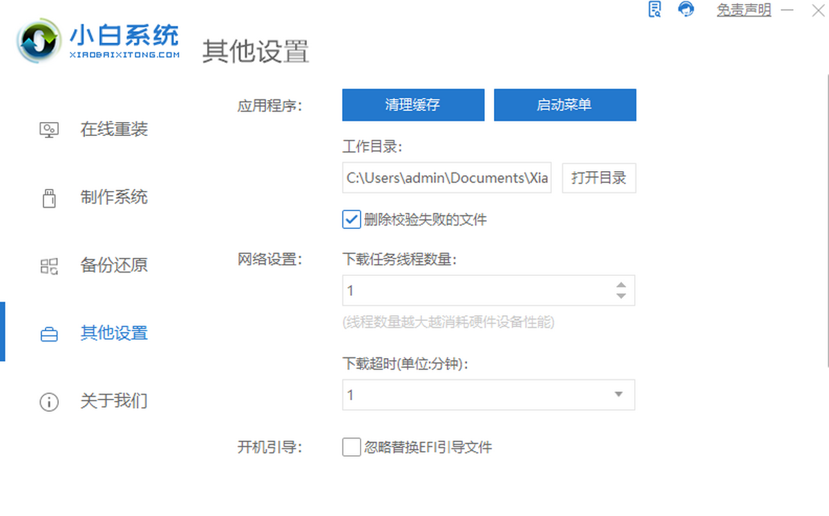Decrease the download thread count with down arrow
This screenshot has height=516, width=829.
coord(621,296)
